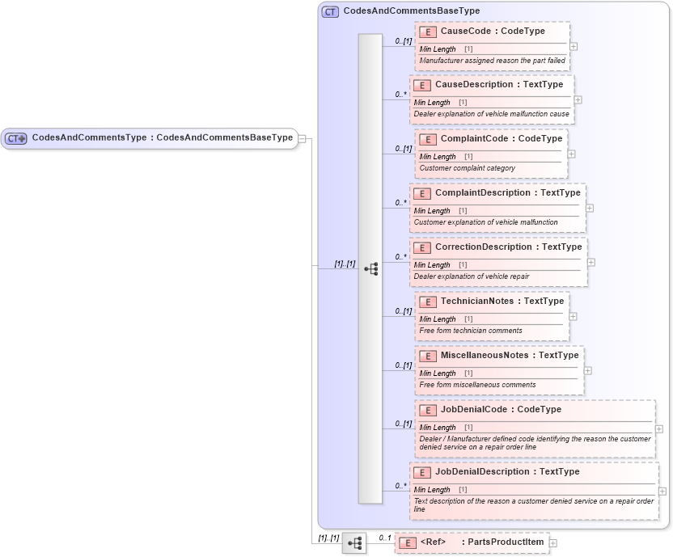Click the E icon of MiscellaneousNotes element
Image resolution: width=673 pixels, height=557 pixels.
click(x=426, y=356)
